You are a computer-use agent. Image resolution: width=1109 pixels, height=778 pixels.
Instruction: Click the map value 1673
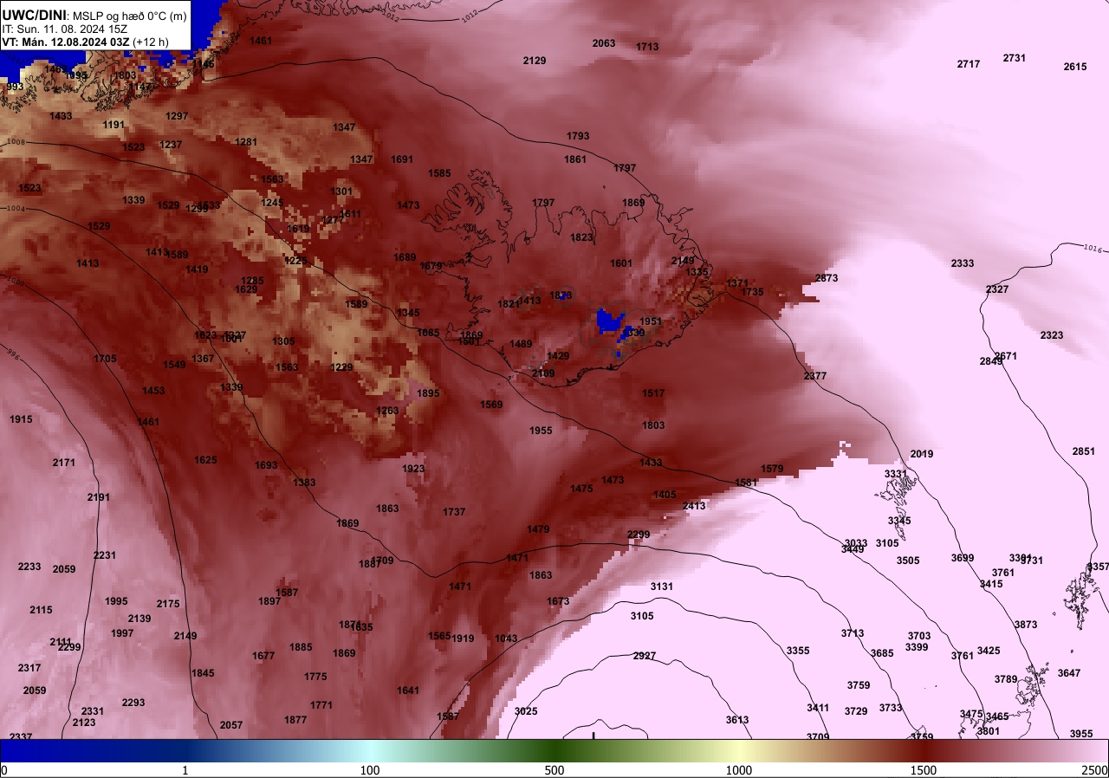[x=558, y=601]
